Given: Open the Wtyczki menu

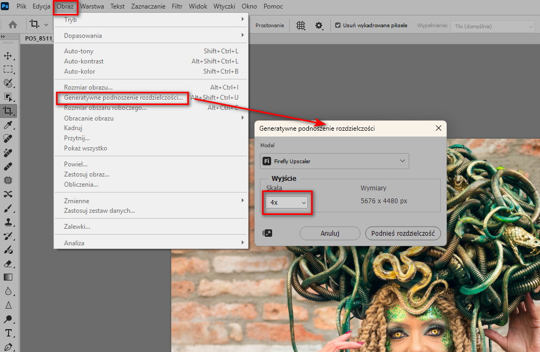Looking at the screenshot, I should coord(224,6).
